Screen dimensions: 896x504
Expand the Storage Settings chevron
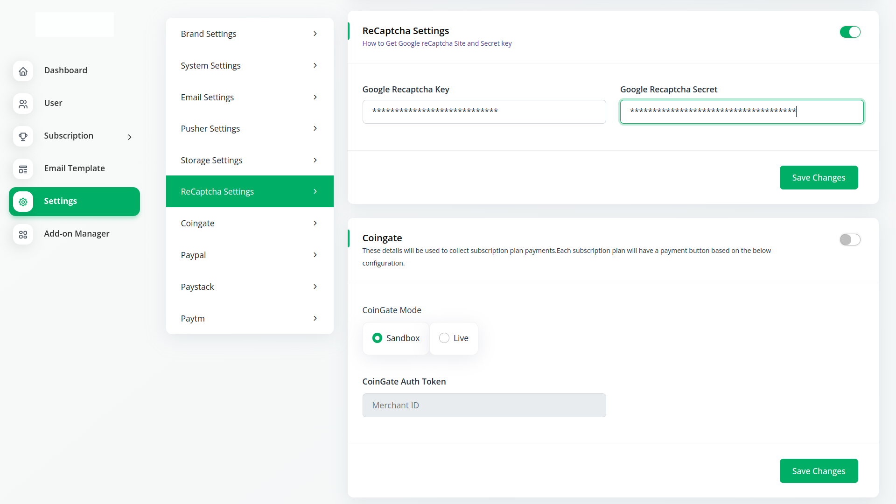pos(315,160)
